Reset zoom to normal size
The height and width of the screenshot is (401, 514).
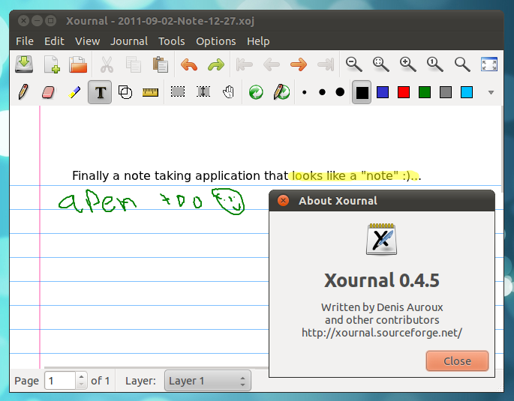click(x=435, y=64)
